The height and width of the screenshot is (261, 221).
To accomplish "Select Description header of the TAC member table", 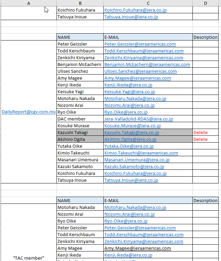I will coord(206,200).
